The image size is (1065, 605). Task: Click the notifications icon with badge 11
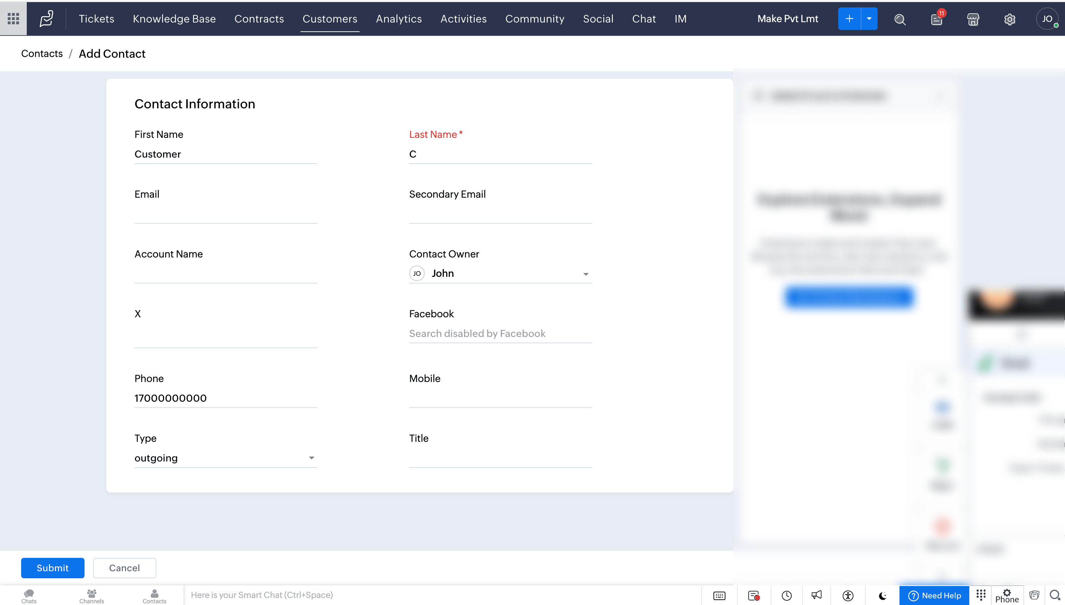click(936, 19)
